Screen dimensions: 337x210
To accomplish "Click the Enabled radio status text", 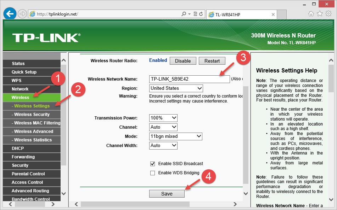I will [x=158, y=60].
